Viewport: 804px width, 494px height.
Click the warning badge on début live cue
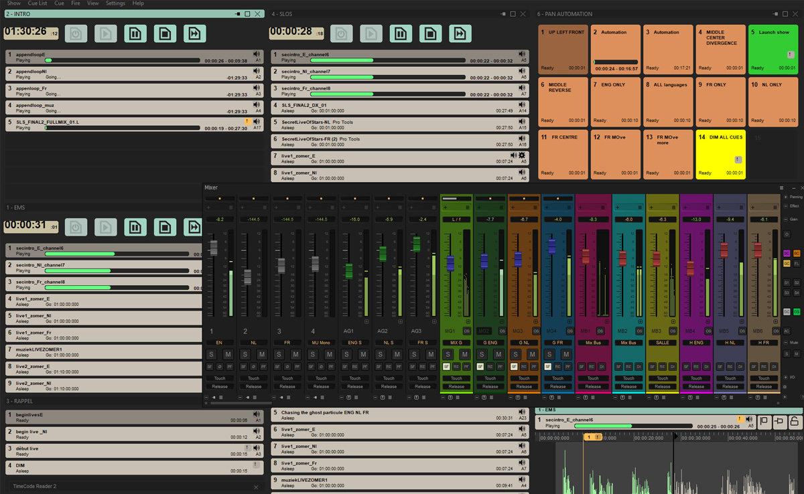[247, 448]
